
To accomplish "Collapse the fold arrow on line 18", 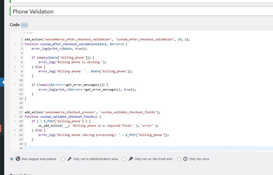I will (x=15, y=116).
